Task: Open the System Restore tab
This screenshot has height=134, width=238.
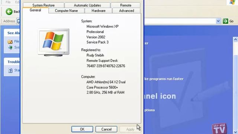Action: pyautogui.click(x=44, y=5)
